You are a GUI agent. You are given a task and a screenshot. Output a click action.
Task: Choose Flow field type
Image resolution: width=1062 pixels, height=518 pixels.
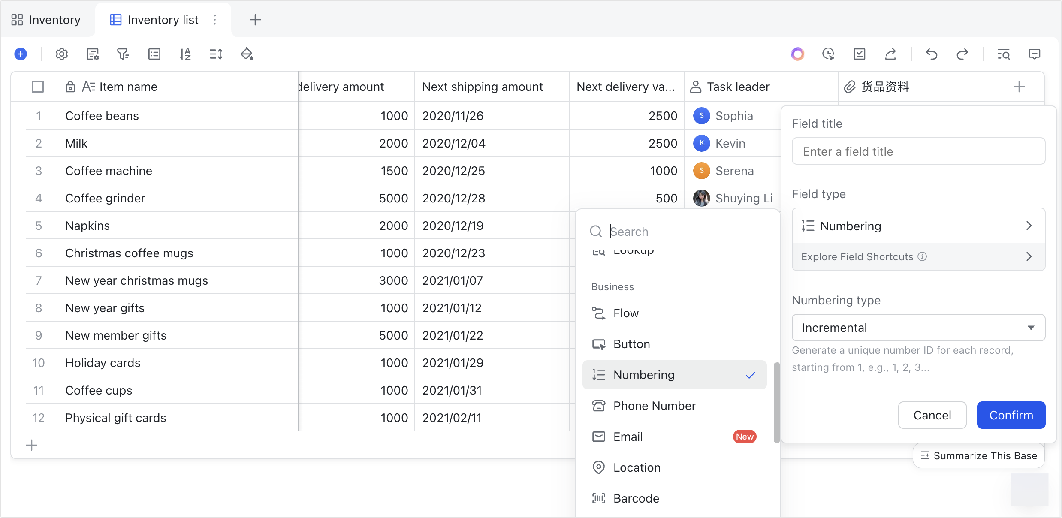(674, 313)
